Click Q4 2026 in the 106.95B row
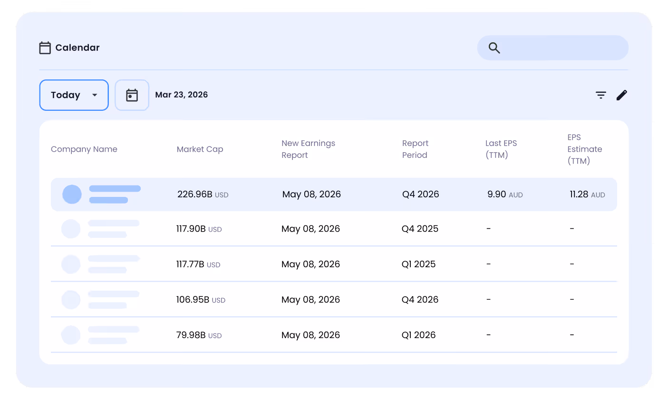The height and width of the screenshot is (400, 668). pos(420,300)
